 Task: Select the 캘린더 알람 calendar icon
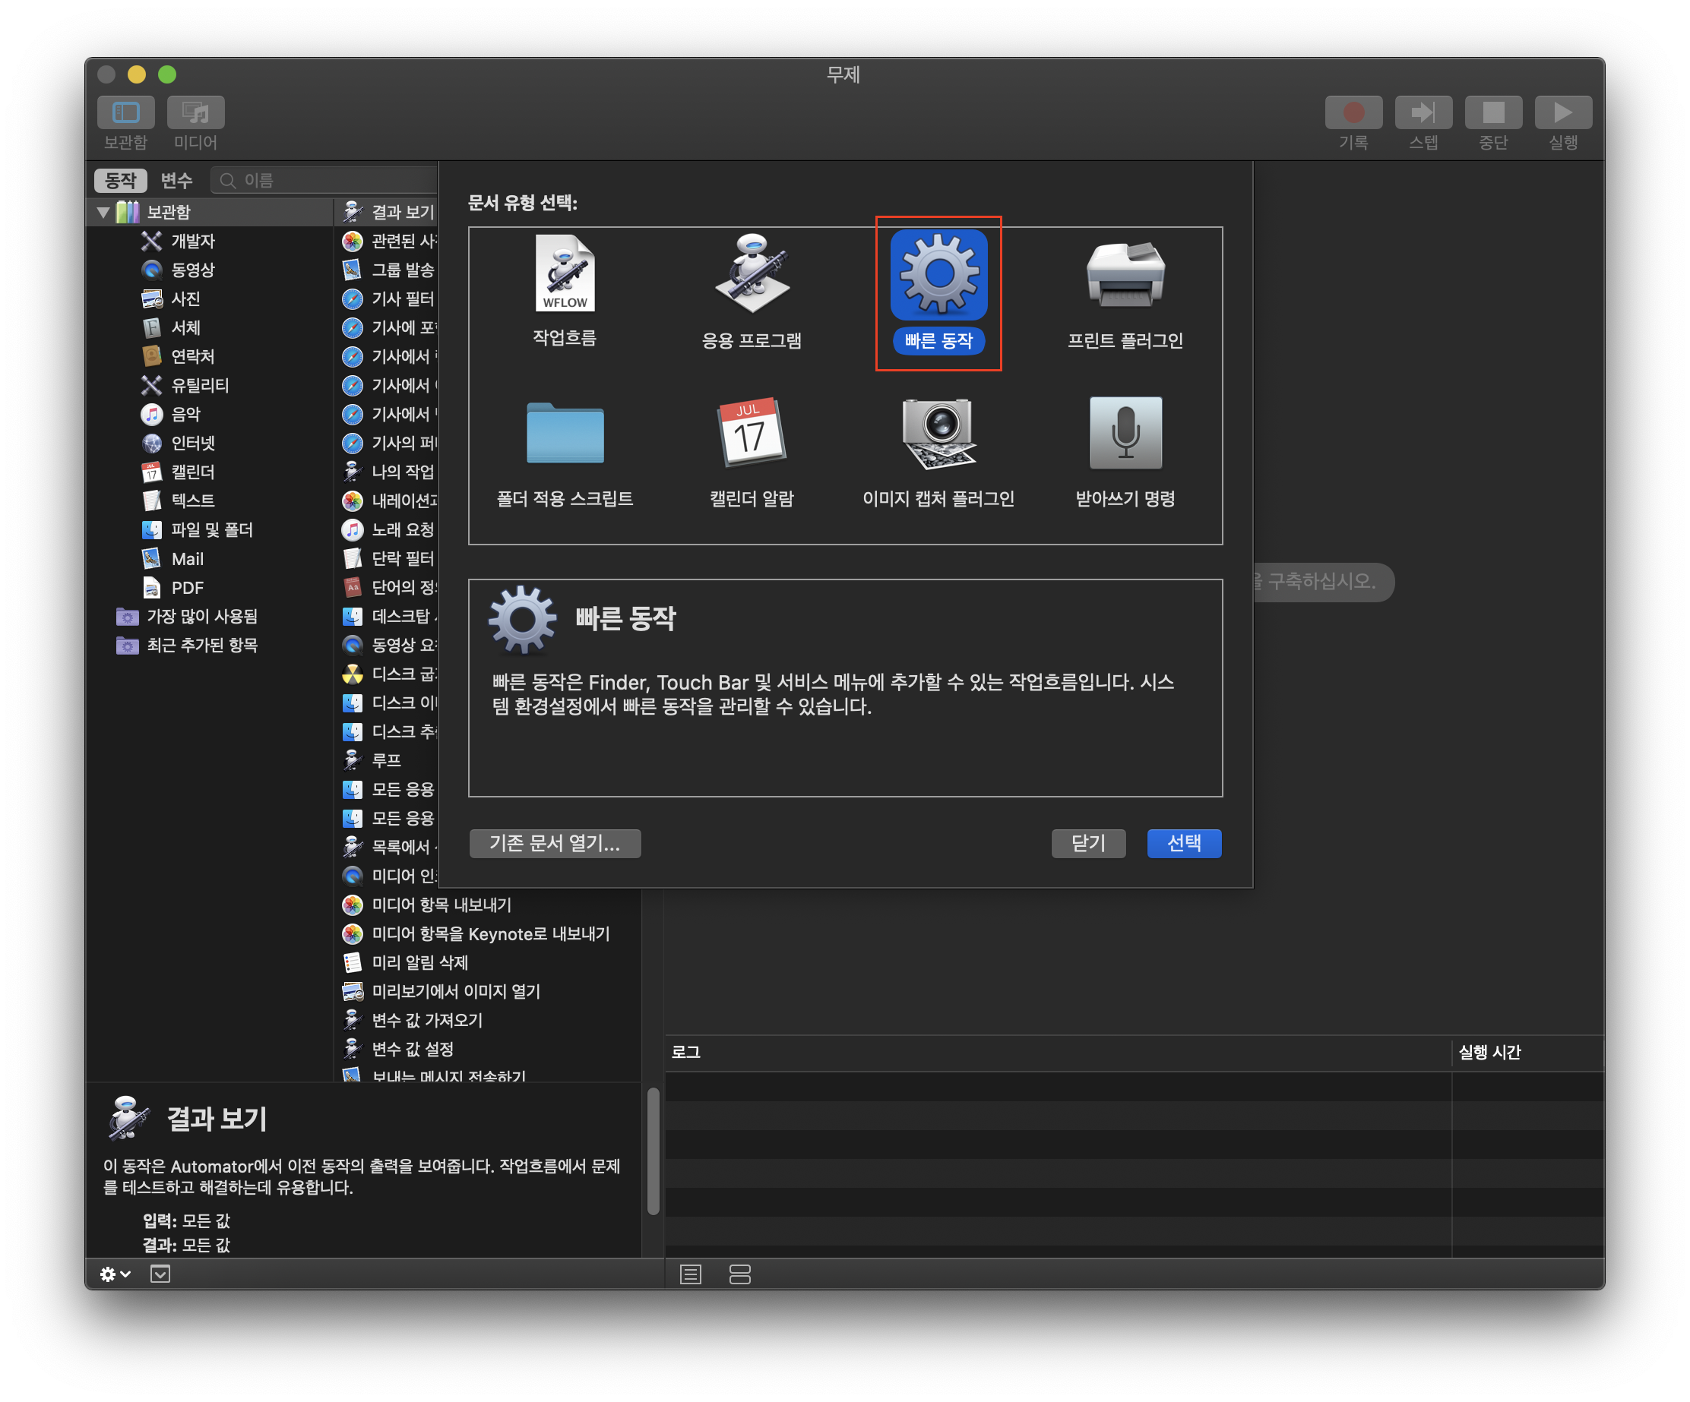click(752, 434)
